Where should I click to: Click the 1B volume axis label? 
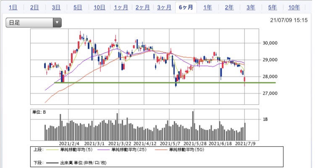tap(265, 119)
